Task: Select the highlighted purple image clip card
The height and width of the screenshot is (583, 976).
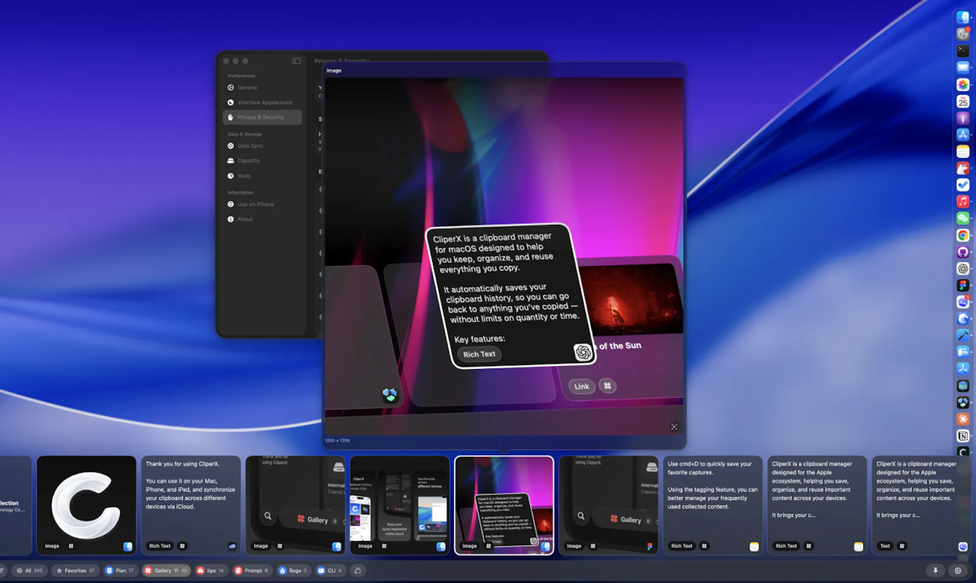Action: coord(504,505)
